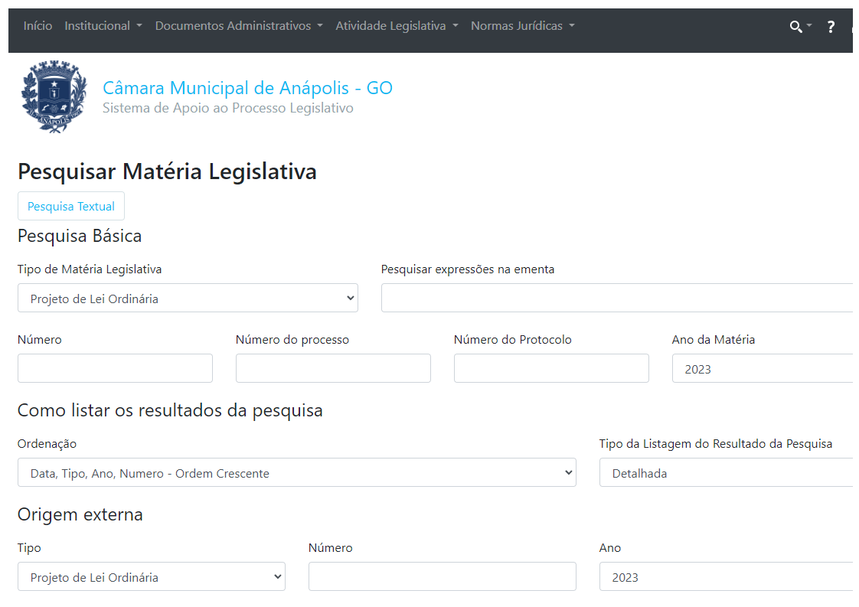Open help via question mark icon
The width and height of the screenshot is (859, 607).
831,27
